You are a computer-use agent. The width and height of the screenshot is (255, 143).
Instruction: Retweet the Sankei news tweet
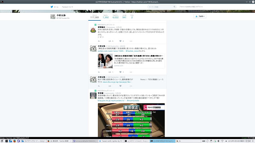click(x=110, y=72)
